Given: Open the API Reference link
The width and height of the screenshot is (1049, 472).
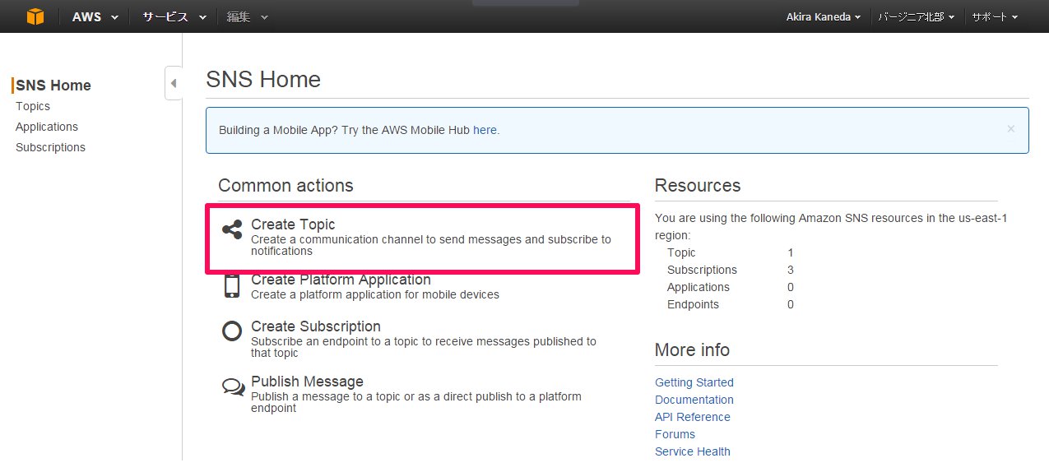Looking at the screenshot, I should (x=693, y=417).
